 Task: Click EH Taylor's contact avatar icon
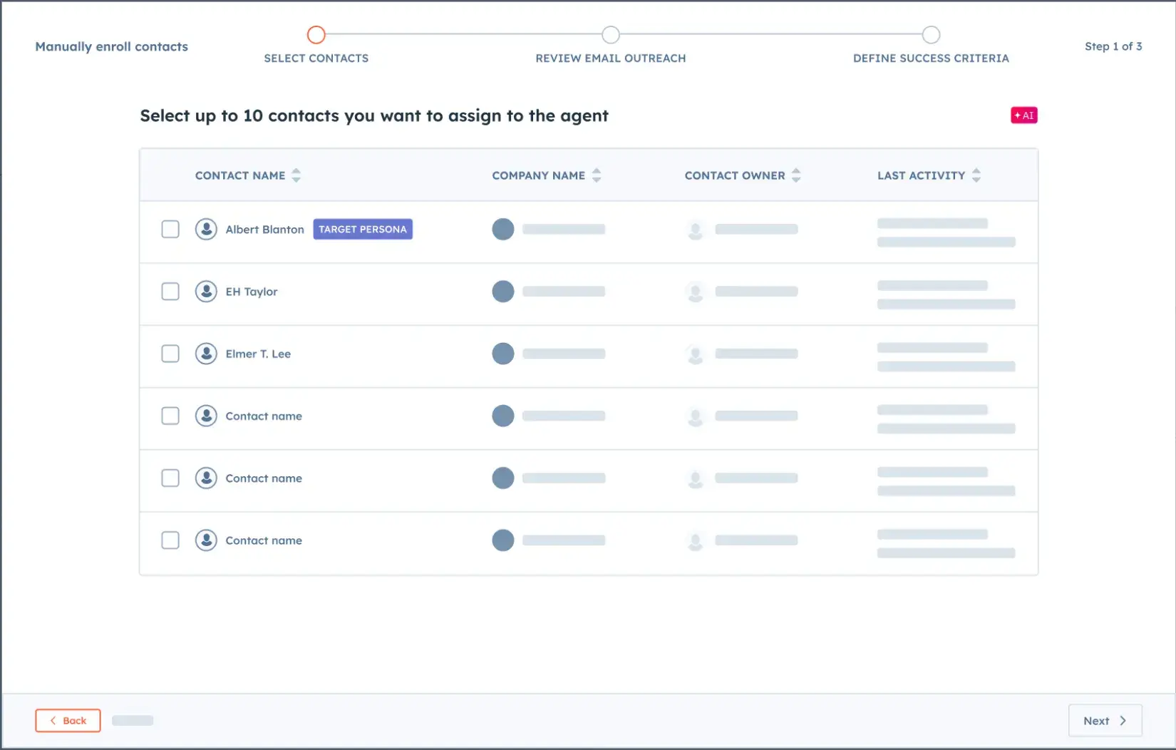coord(206,291)
